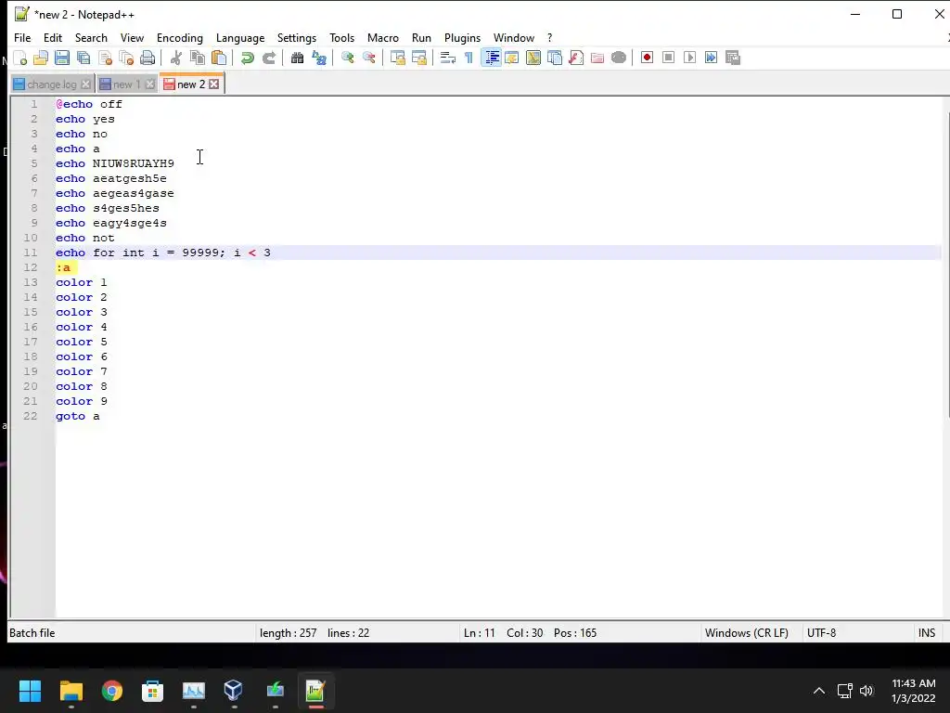Screen dimensions: 950x713
Task: Click 'Windows (CR LF)' in status bar
Action: click(x=747, y=633)
